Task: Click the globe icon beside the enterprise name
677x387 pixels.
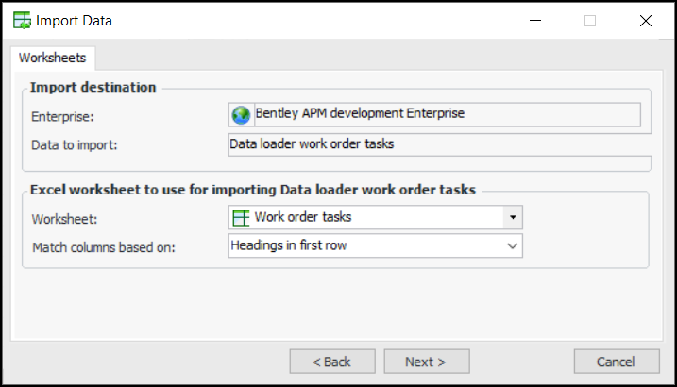Action: point(242,114)
